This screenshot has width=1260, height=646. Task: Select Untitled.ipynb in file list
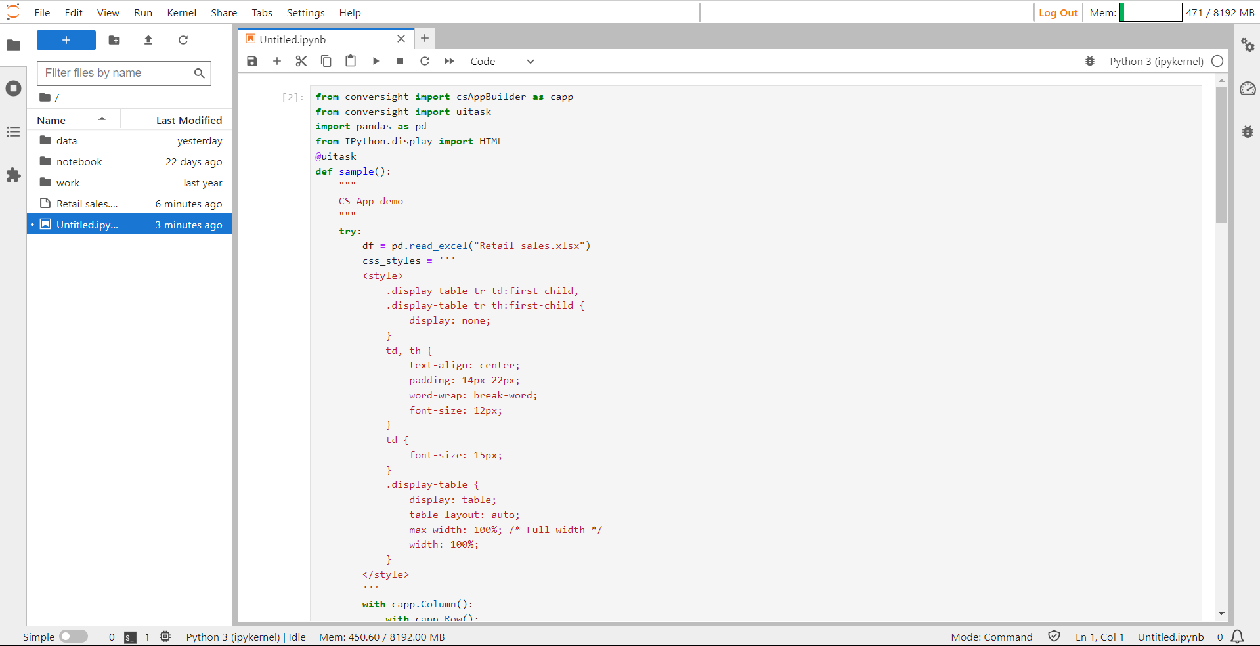pos(130,225)
